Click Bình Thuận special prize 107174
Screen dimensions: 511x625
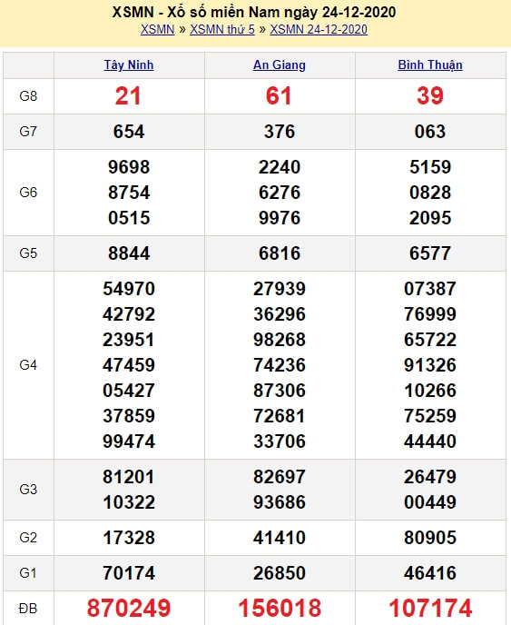click(430, 609)
